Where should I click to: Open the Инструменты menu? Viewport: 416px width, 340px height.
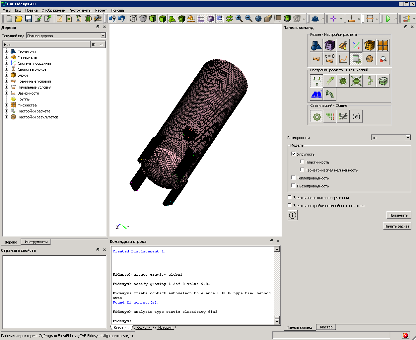80,10
